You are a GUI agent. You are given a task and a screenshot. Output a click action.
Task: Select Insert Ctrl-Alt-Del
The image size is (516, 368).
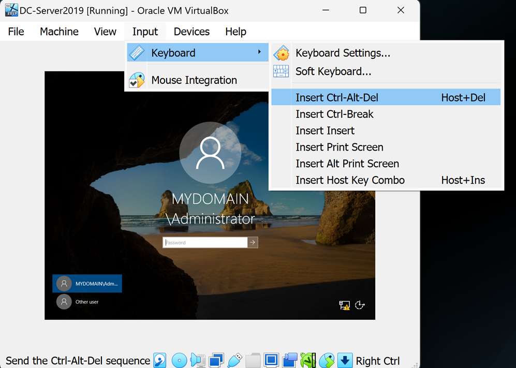[x=336, y=97]
